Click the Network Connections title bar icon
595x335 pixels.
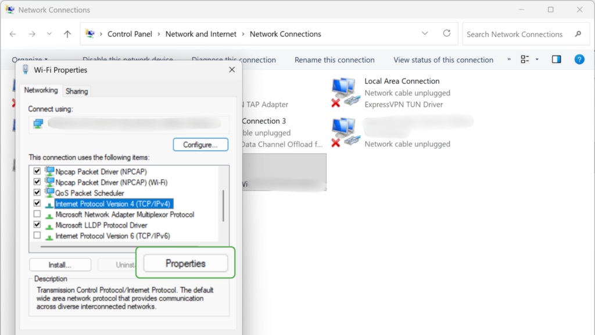point(10,9)
